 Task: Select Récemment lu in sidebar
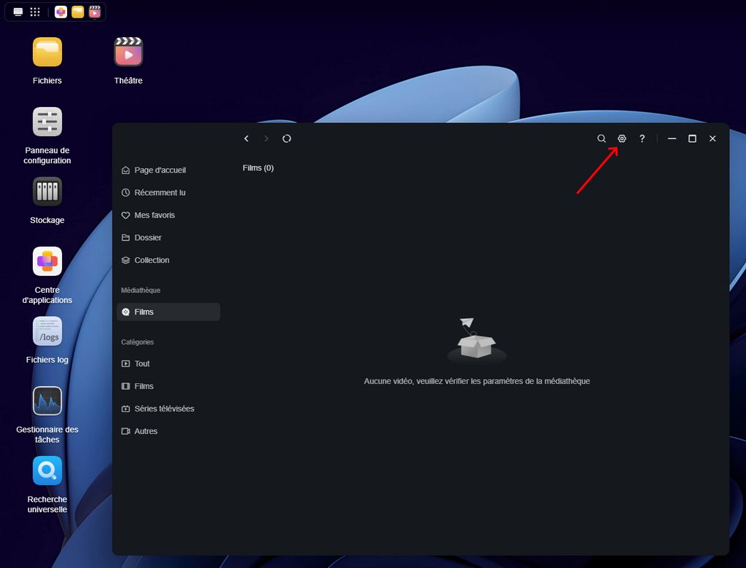click(x=160, y=192)
